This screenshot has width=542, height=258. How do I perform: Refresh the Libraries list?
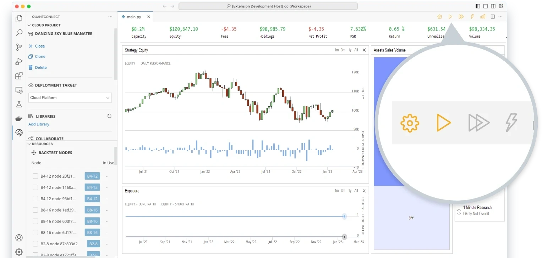(x=109, y=116)
